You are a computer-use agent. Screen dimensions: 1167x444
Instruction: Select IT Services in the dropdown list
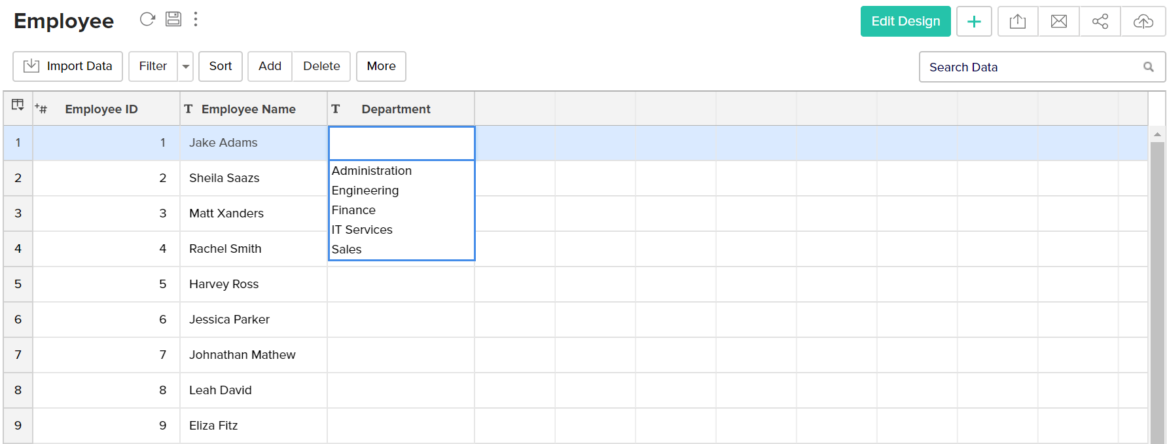point(362,230)
